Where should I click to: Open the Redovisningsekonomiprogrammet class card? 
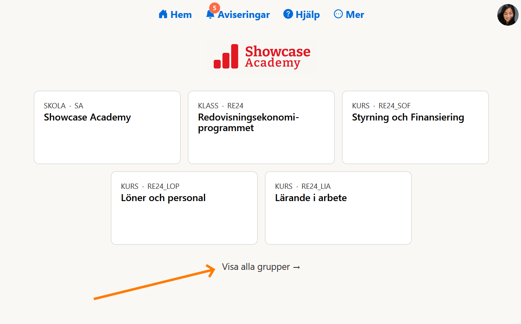pos(261,127)
